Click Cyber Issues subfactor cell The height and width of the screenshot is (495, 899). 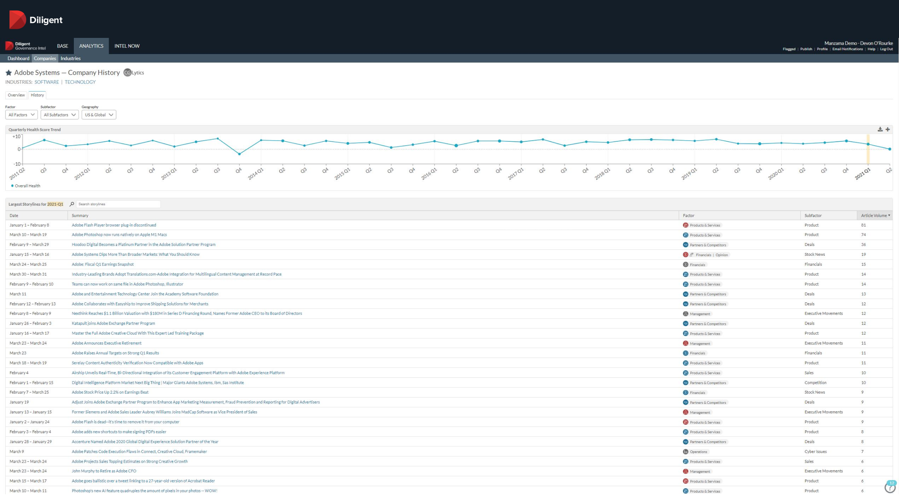click(816, 452)
